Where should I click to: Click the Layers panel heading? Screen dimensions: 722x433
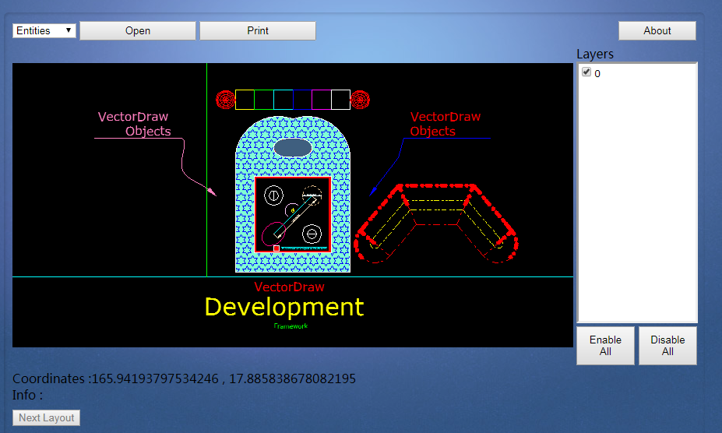click(595, 55)
